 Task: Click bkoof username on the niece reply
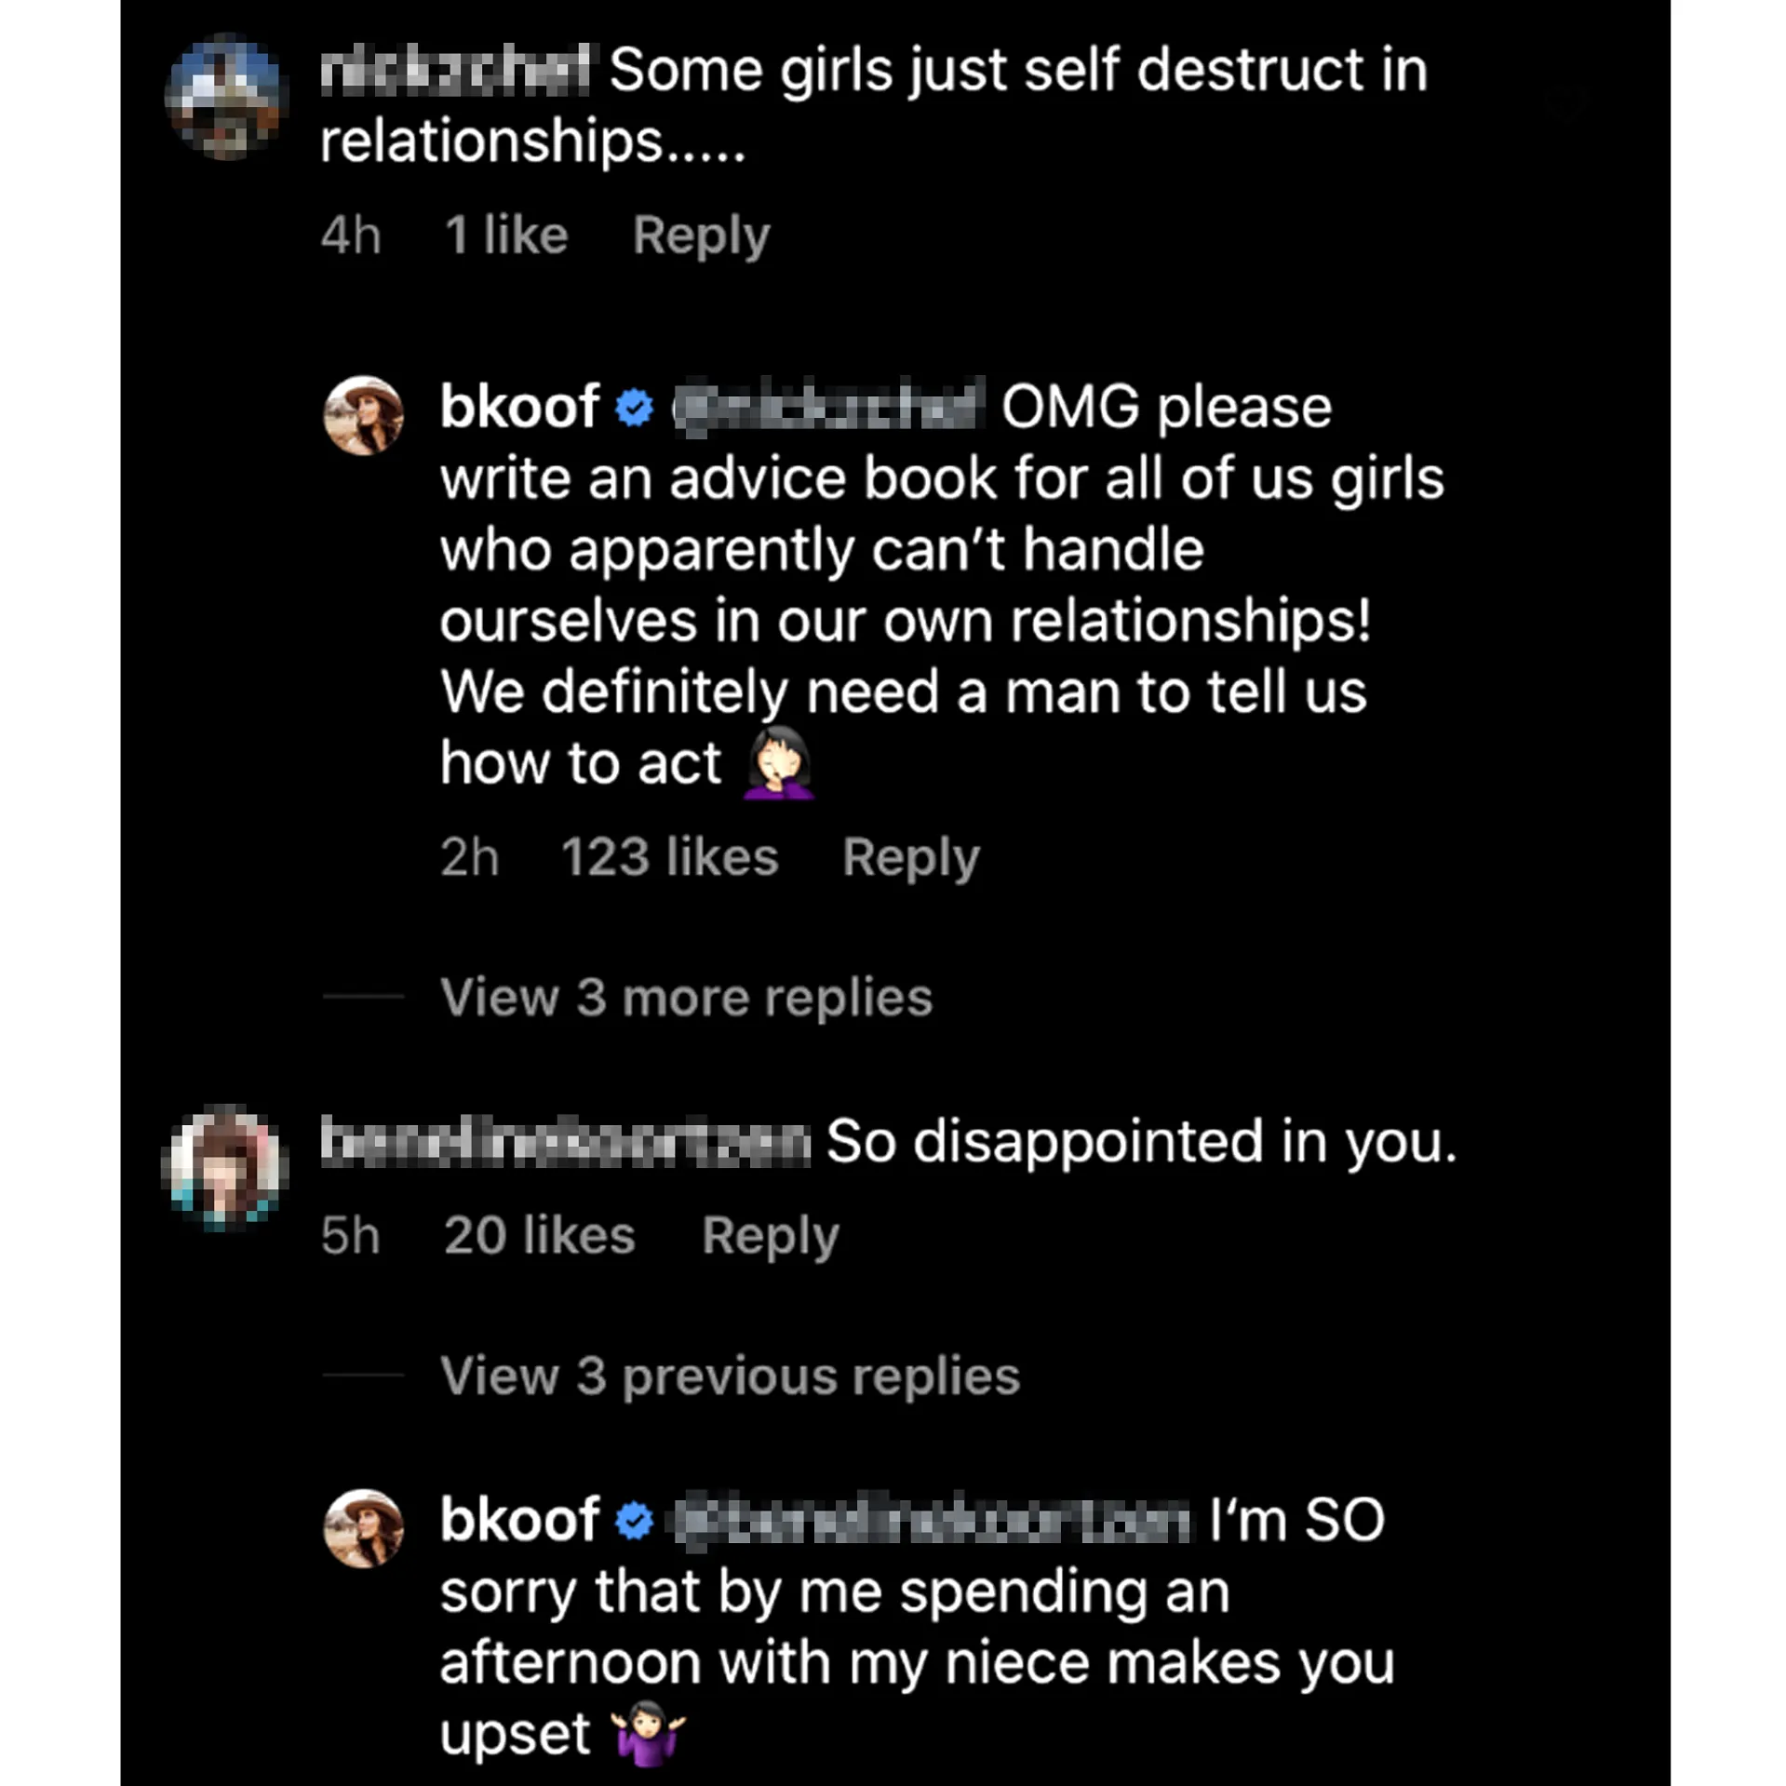click(518, 1521)
